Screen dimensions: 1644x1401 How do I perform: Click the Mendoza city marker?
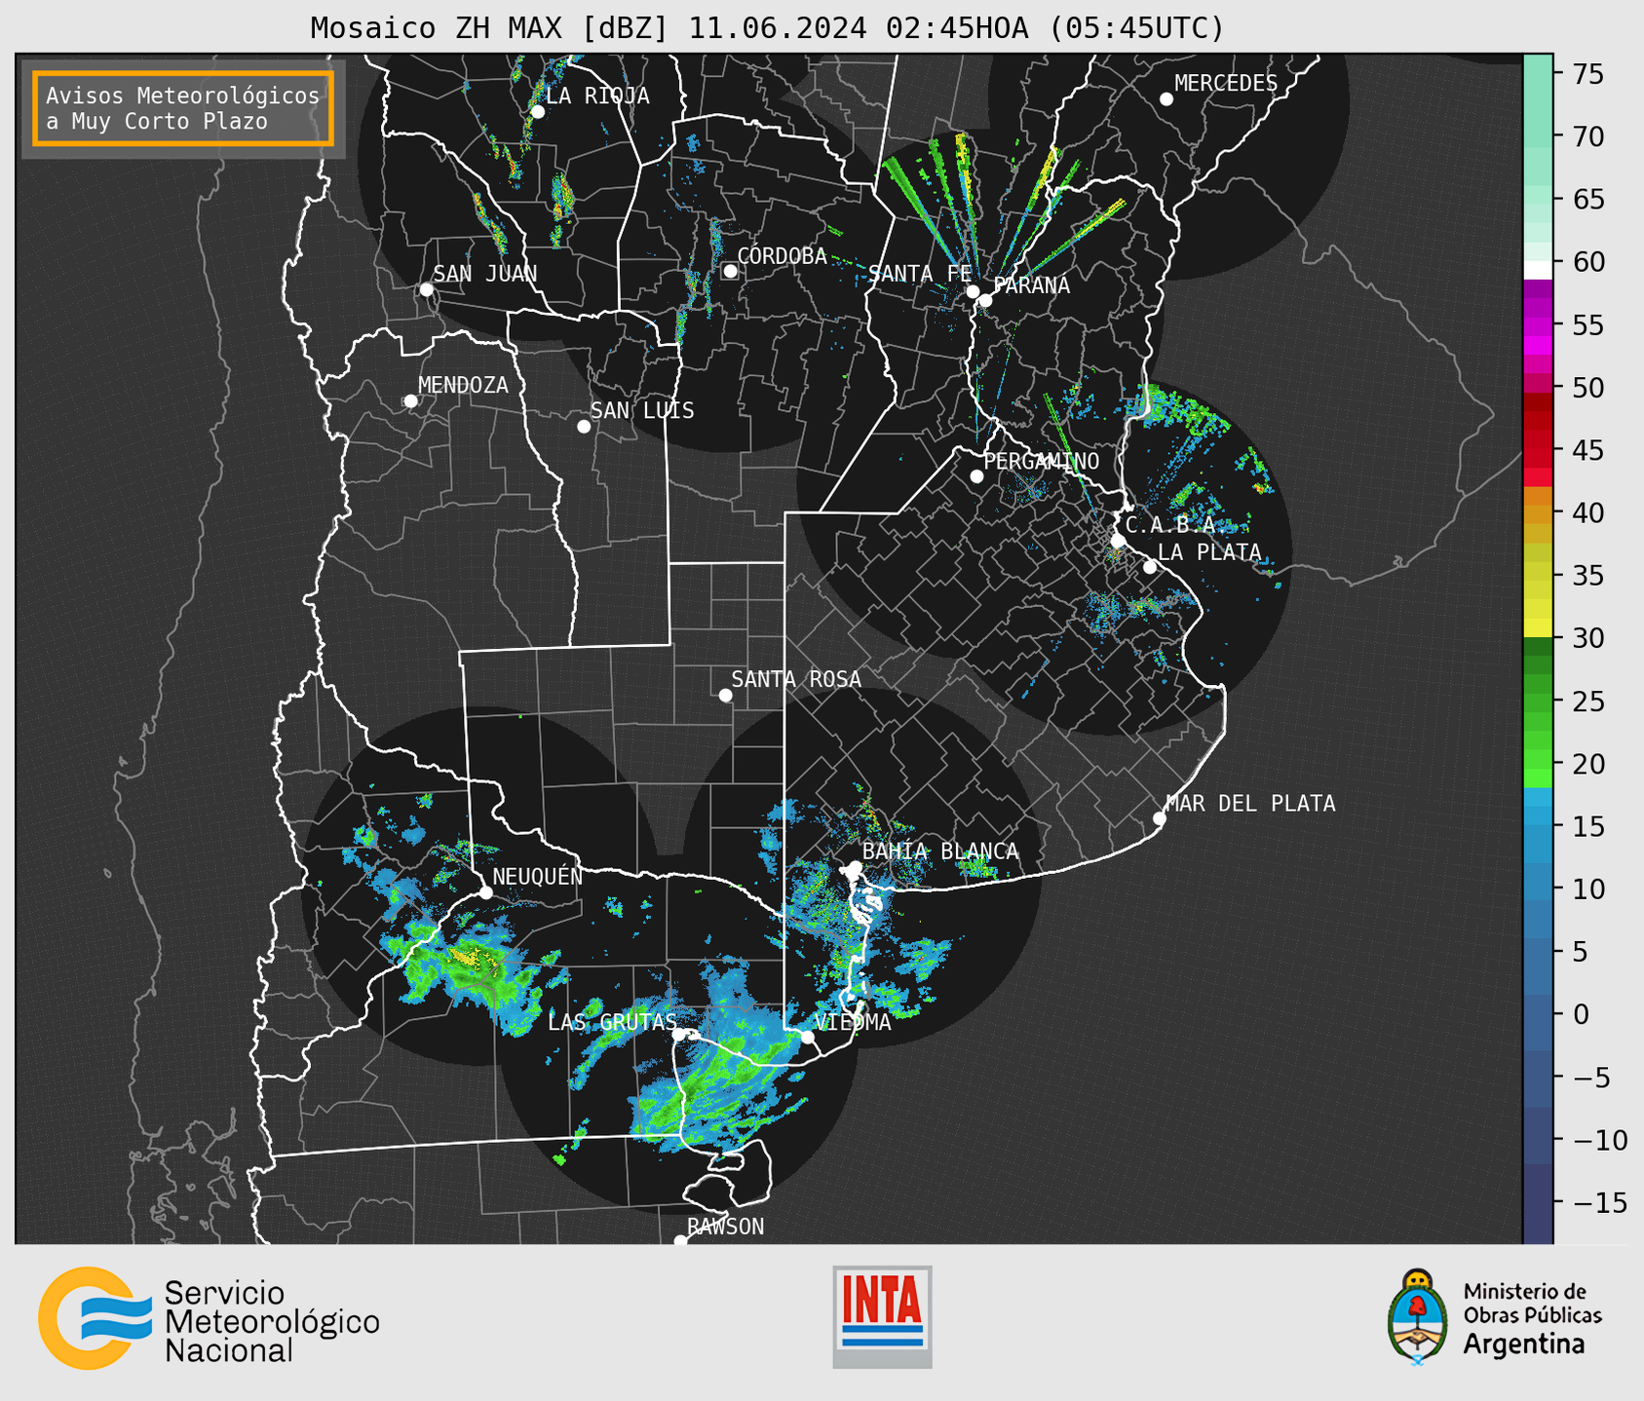(x=410, y=401)
